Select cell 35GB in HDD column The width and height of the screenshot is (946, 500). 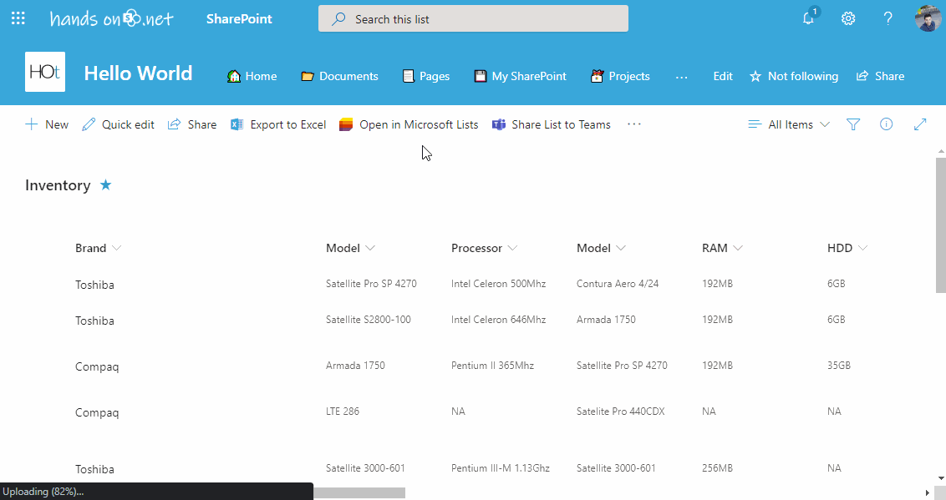tap(838, 366)
